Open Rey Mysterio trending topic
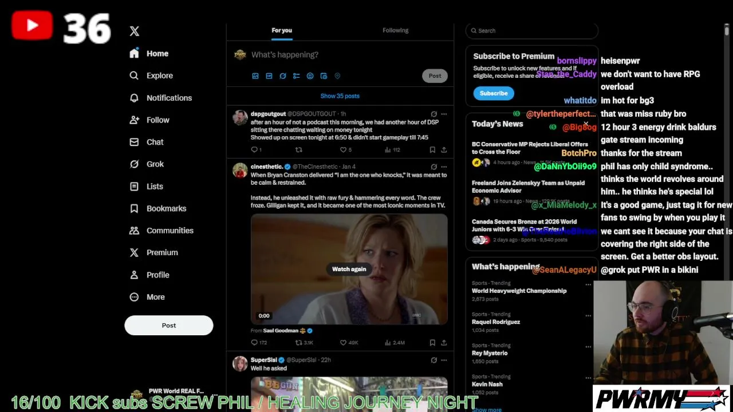This screenshot has height=412, width=733. (x=489, y=353)
